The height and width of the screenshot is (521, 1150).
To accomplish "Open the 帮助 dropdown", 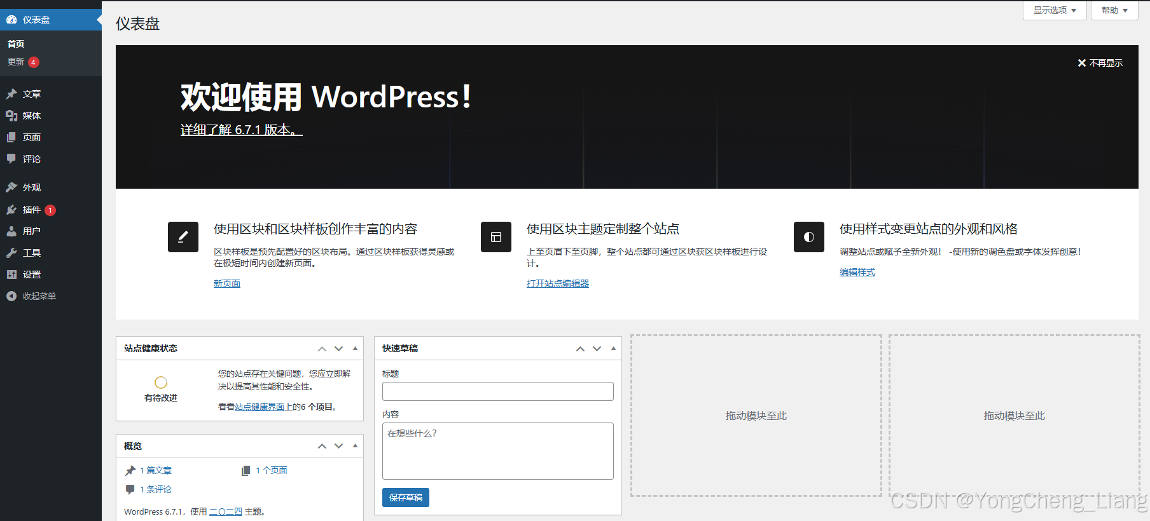I will [x=1114, y=11].
